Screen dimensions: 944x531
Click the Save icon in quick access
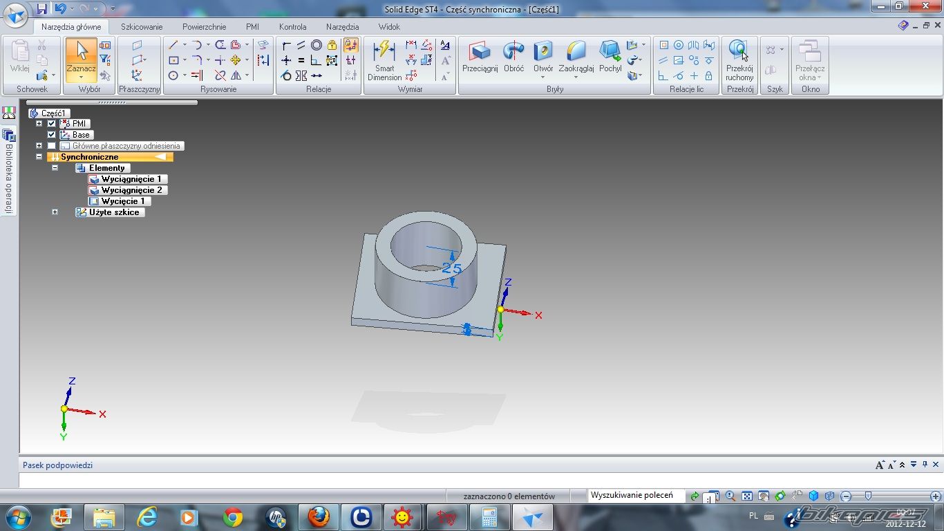click(x=42, y=9)
